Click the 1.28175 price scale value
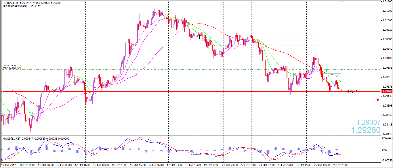Viewport: 393px width, 168px height. point(387,134)
